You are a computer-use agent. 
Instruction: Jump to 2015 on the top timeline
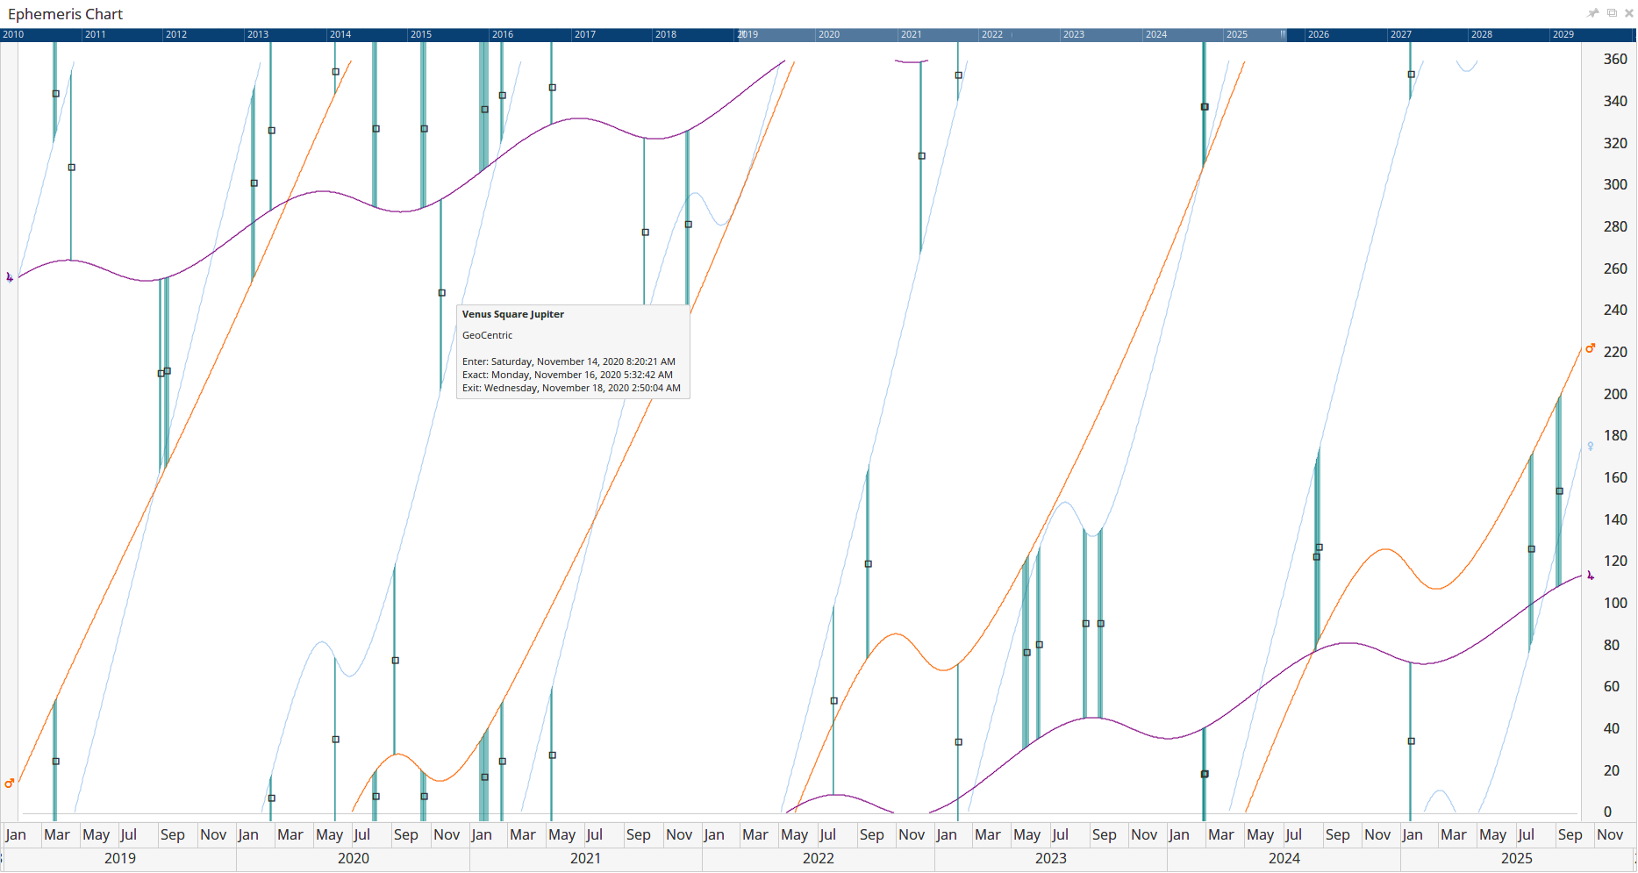click(421, 34)
